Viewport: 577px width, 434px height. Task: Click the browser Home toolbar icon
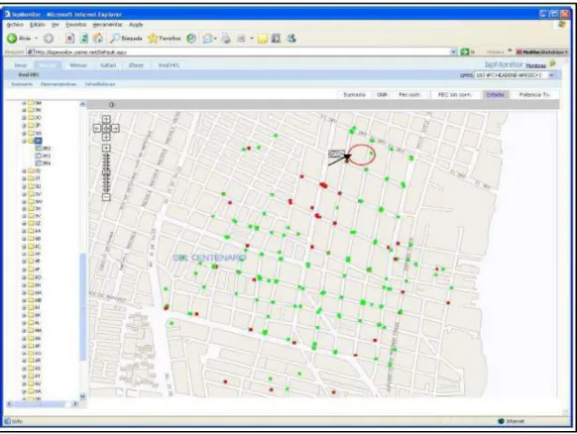pyautogui.click(x=98, y=38)
